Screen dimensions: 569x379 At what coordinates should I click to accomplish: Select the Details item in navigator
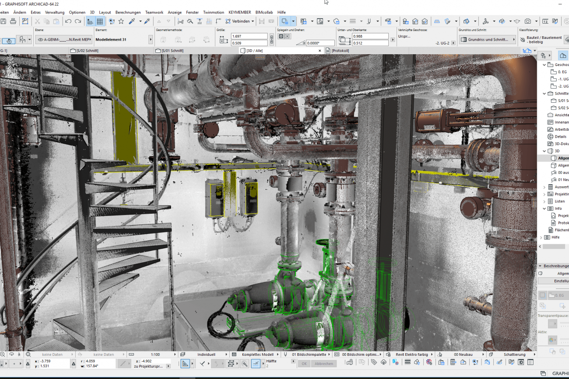click(x=560, y=136)
